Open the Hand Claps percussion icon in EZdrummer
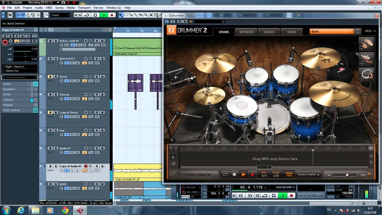The height and width of the screenshot is (215, 382). point(366,44)
